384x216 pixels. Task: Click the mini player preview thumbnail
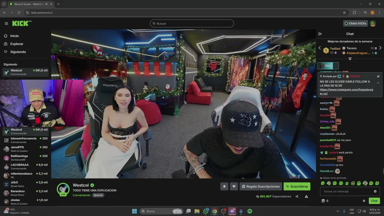(42, 103)
